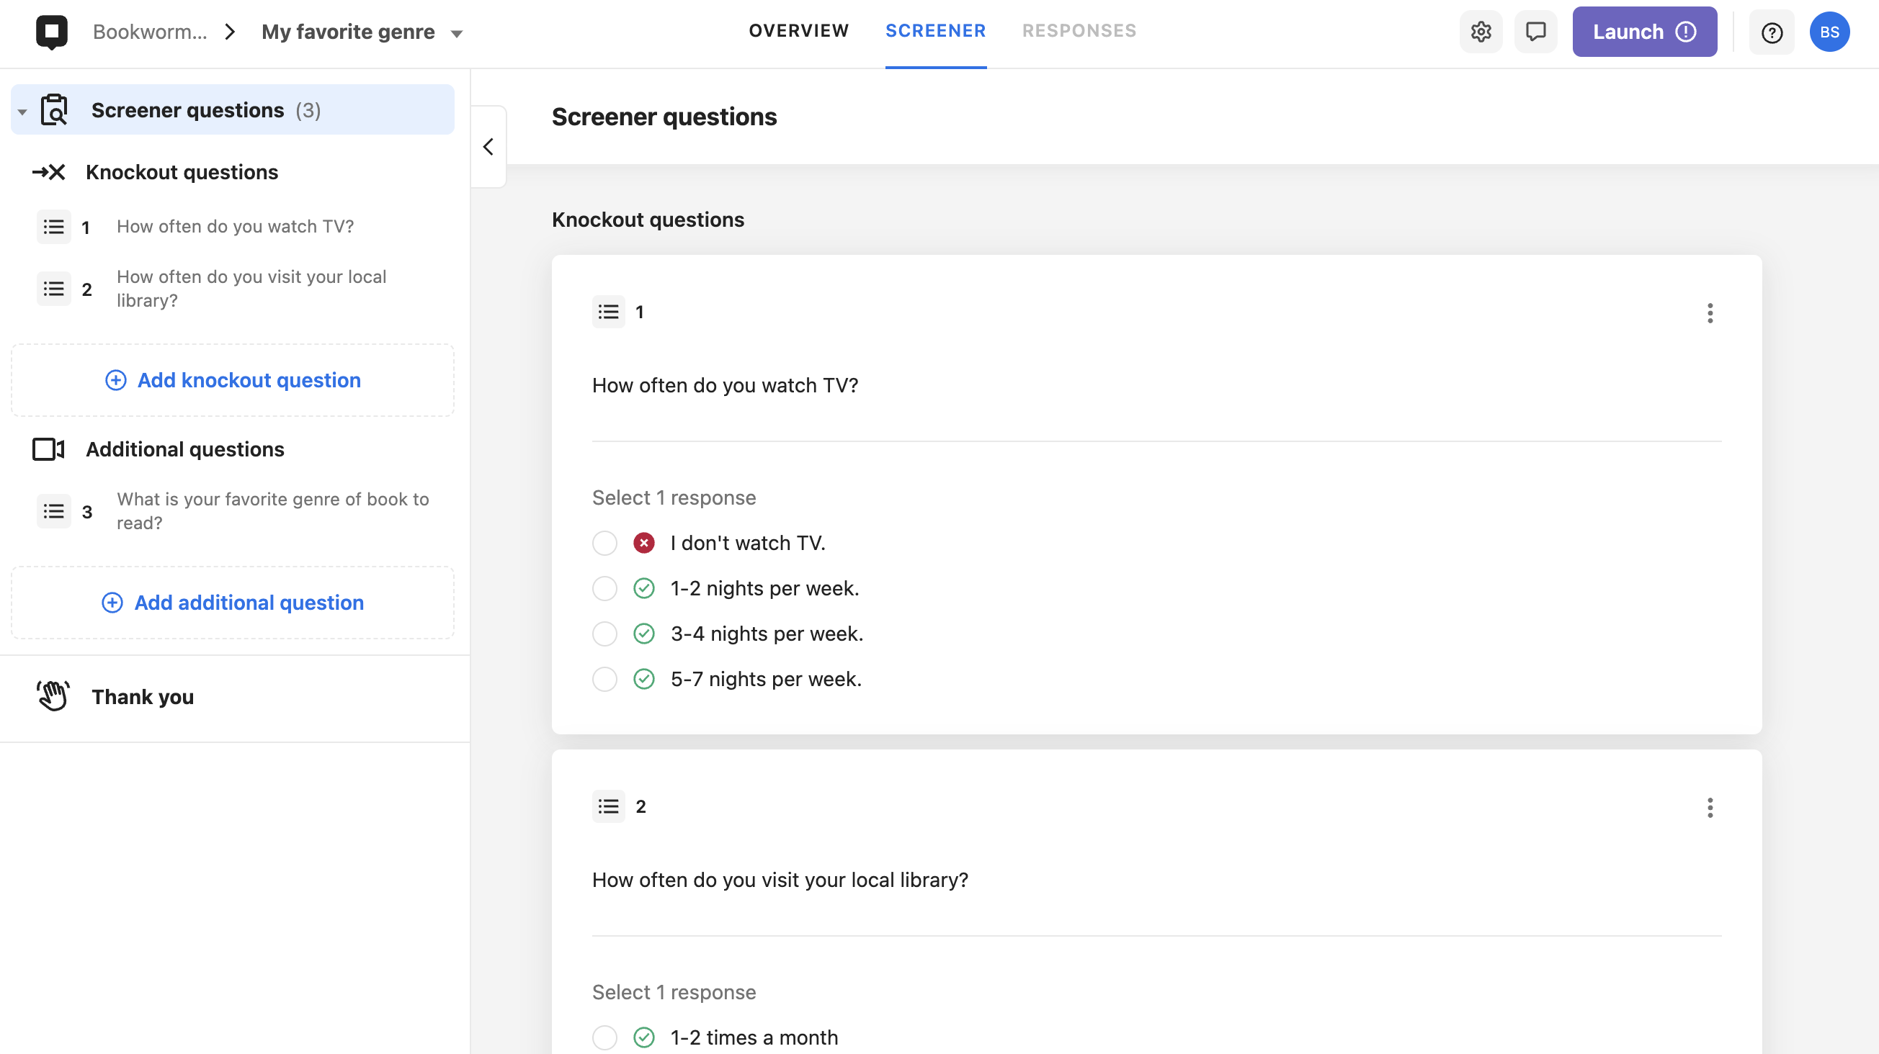
Task: Click the info icon on the Launch button
Action: click(x=1685, y=32)
